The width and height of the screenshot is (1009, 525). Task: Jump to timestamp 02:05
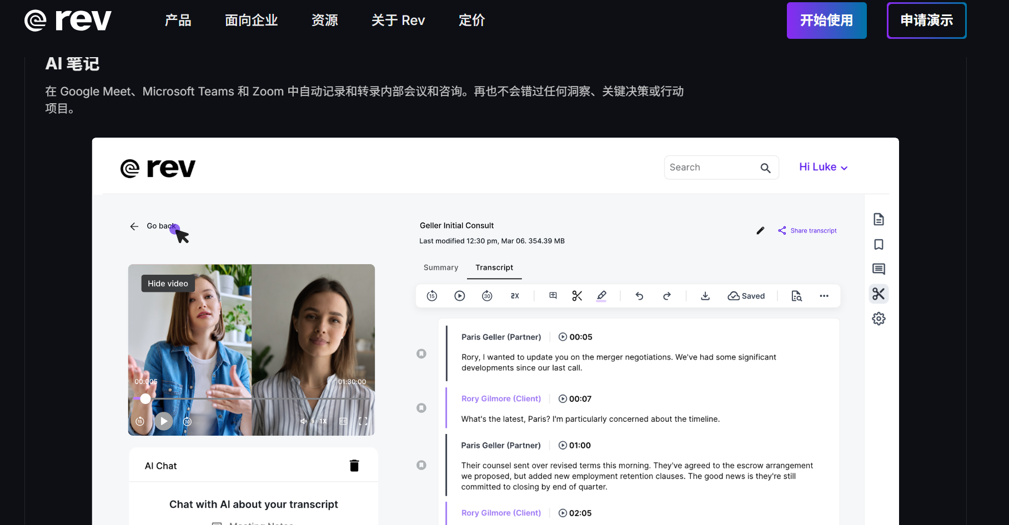click(575, 513)
